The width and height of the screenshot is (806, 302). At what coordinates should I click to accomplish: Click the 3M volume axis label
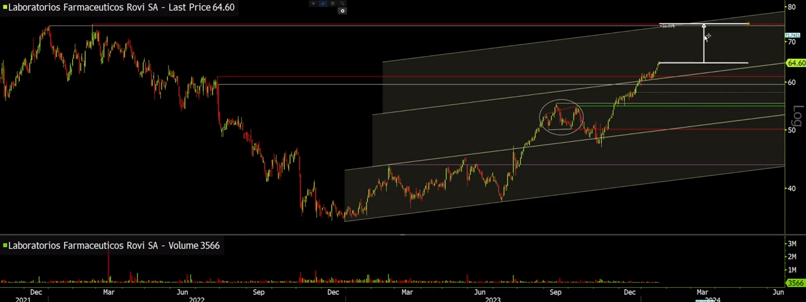(x=791, y=243)
